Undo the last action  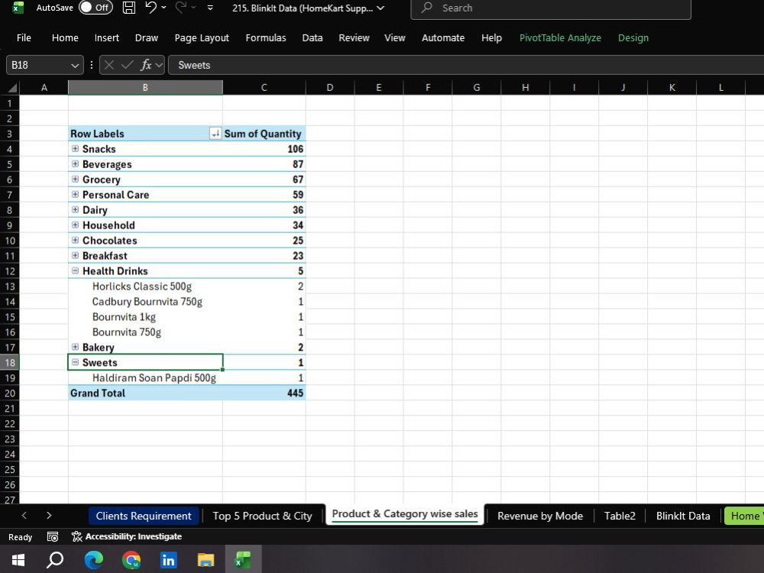pyautogui.click(x=151, y=8)
